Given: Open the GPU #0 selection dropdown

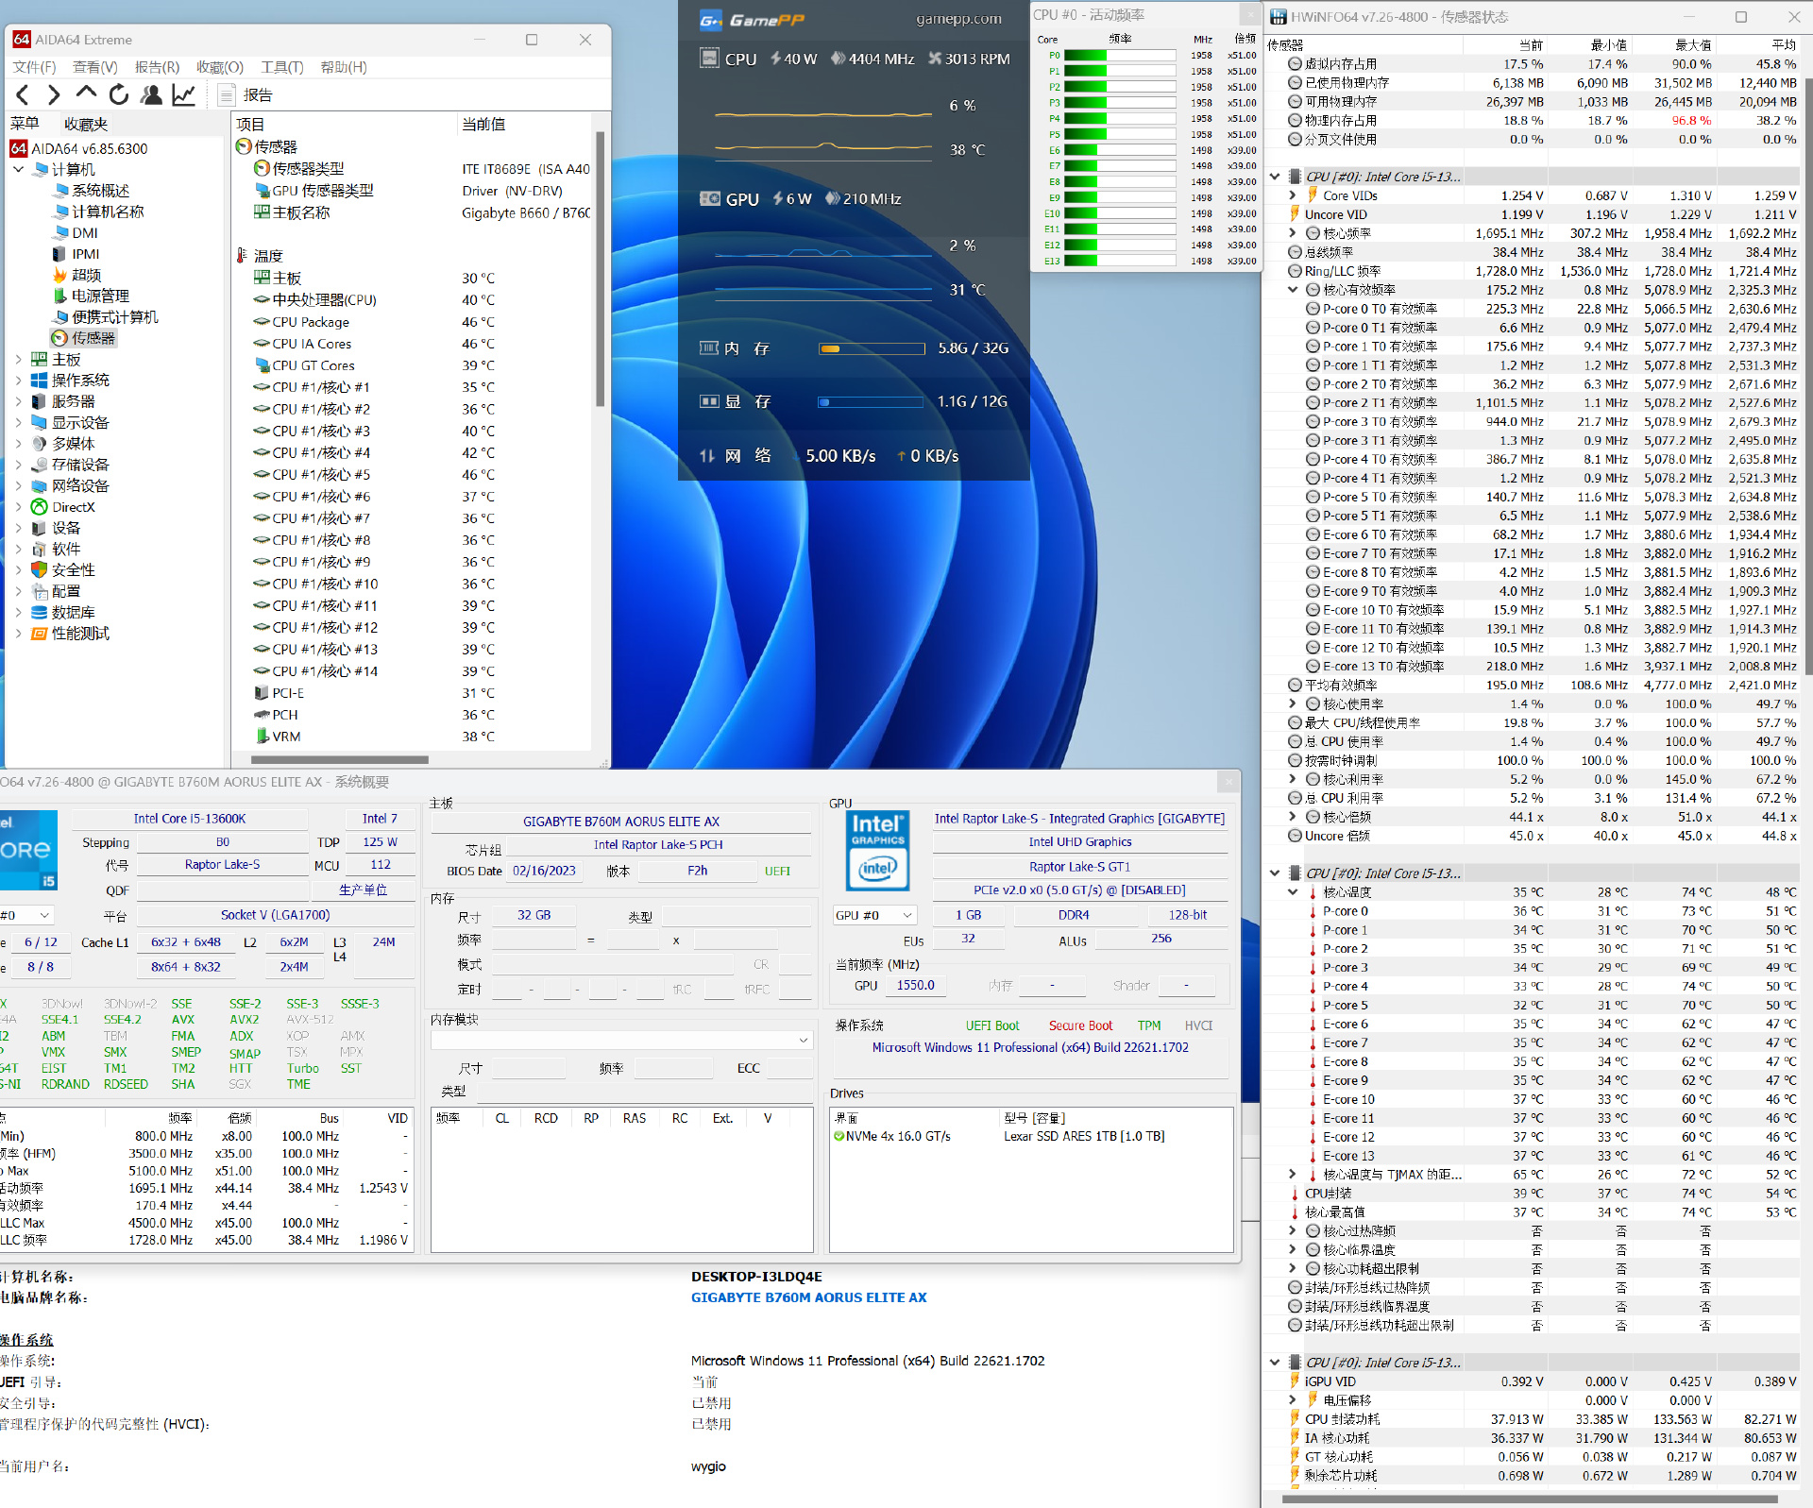Looking at the screenshot, I should 874,915.
